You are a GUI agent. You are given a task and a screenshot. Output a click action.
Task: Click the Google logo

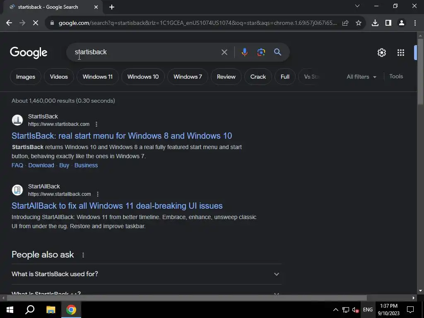click(x=29, y=53)
